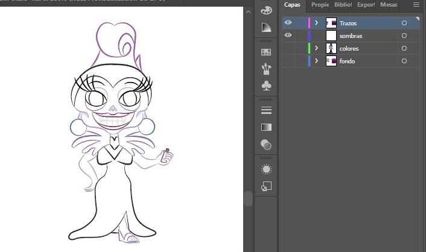Open the Symbols panel club icon
The width and height of the screenshot is (426, 252).
click(266, 86)
